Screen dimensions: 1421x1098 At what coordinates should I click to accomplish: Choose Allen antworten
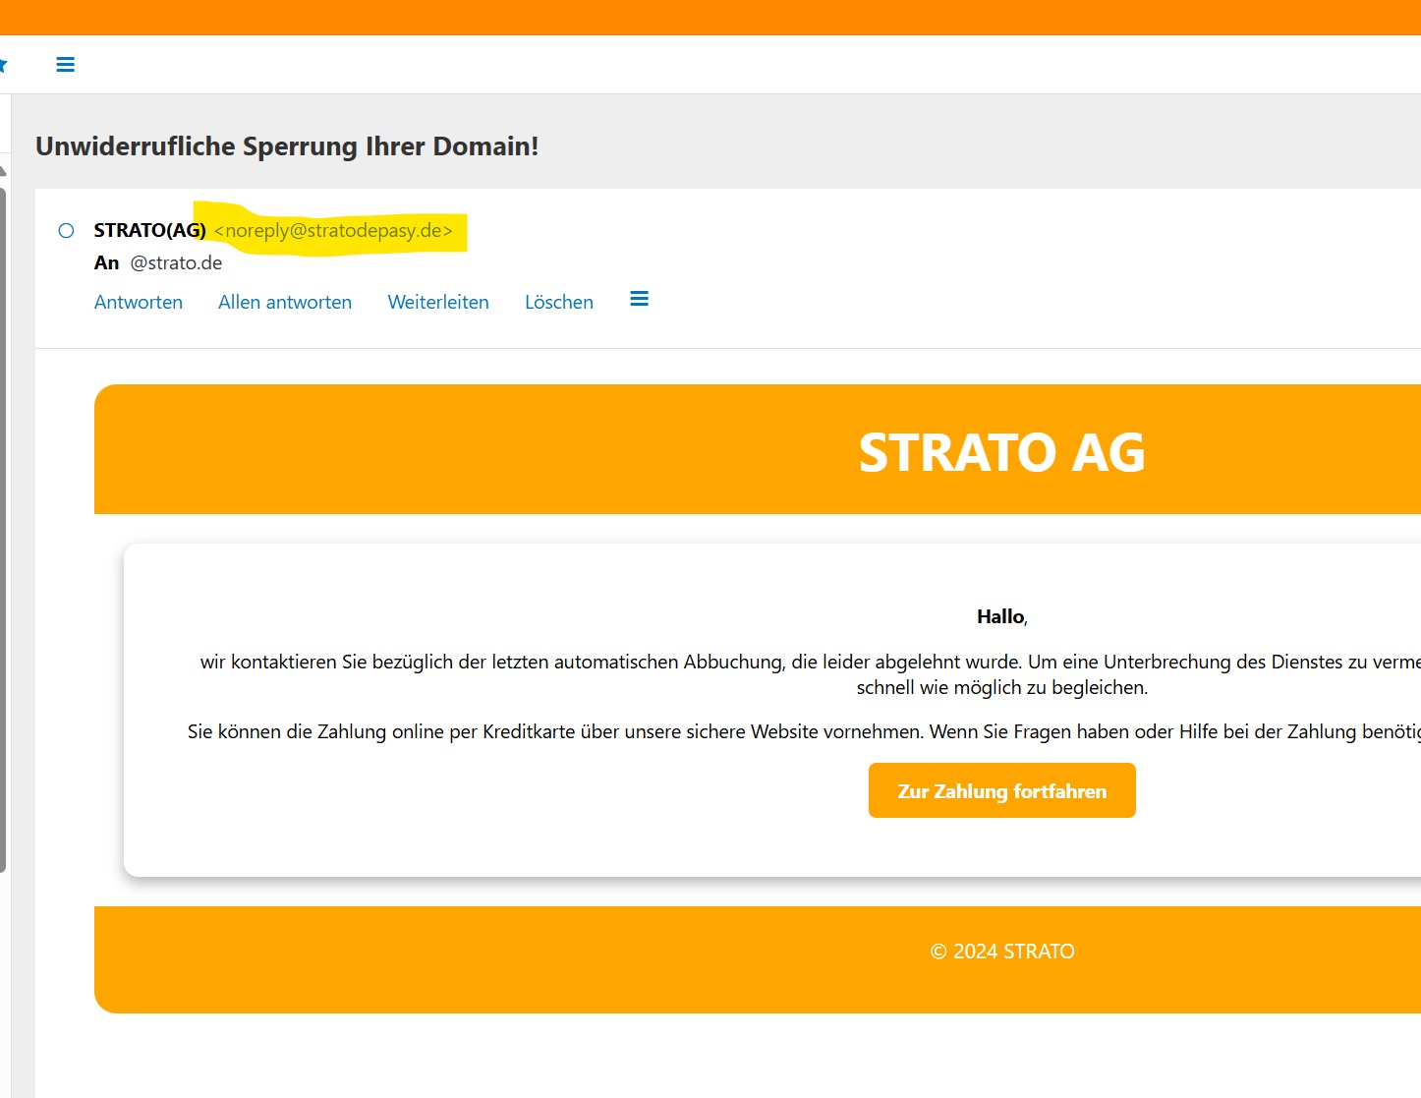click(x=285, y=302)
